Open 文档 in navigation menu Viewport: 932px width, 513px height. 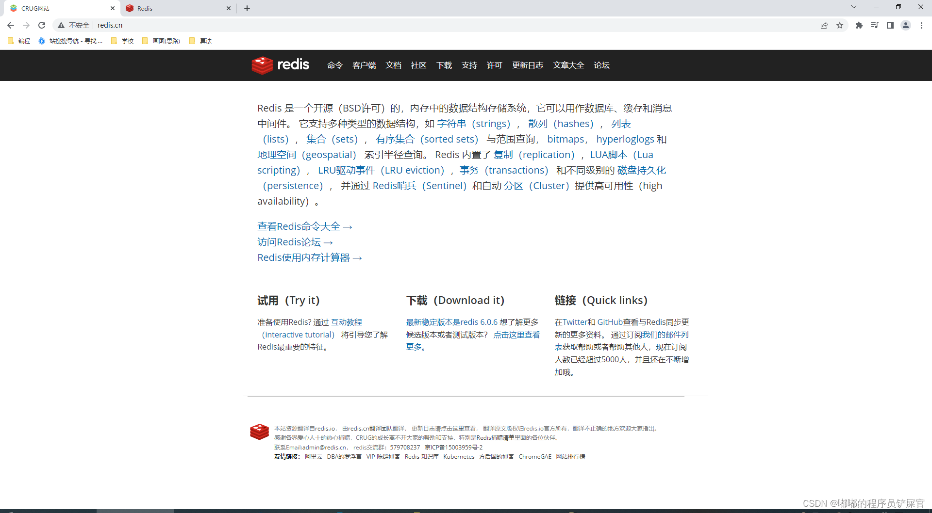393,65
